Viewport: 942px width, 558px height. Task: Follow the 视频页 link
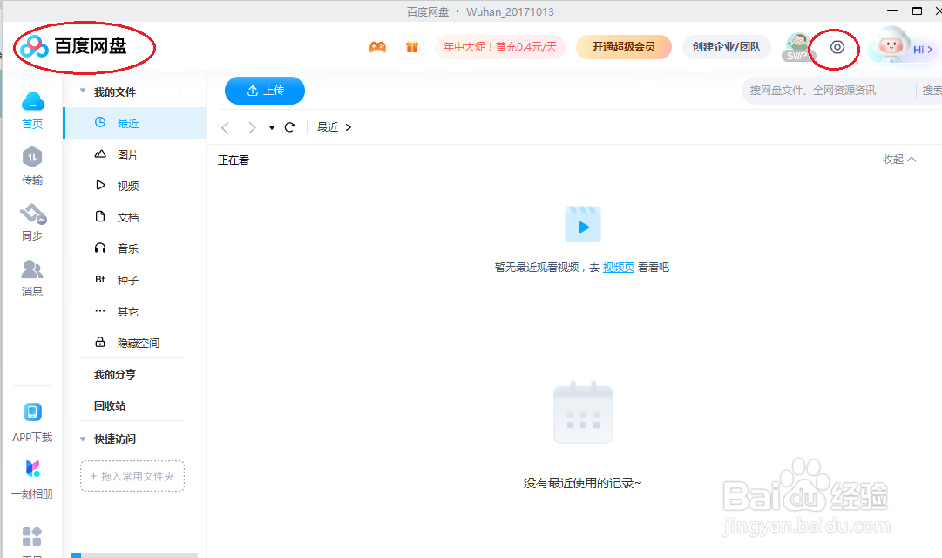click(618, 268)
